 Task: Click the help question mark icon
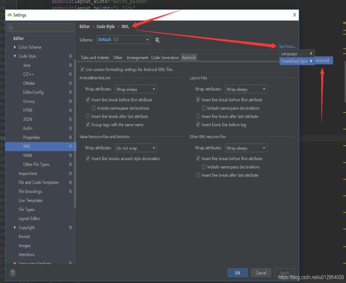pos(12,273)
